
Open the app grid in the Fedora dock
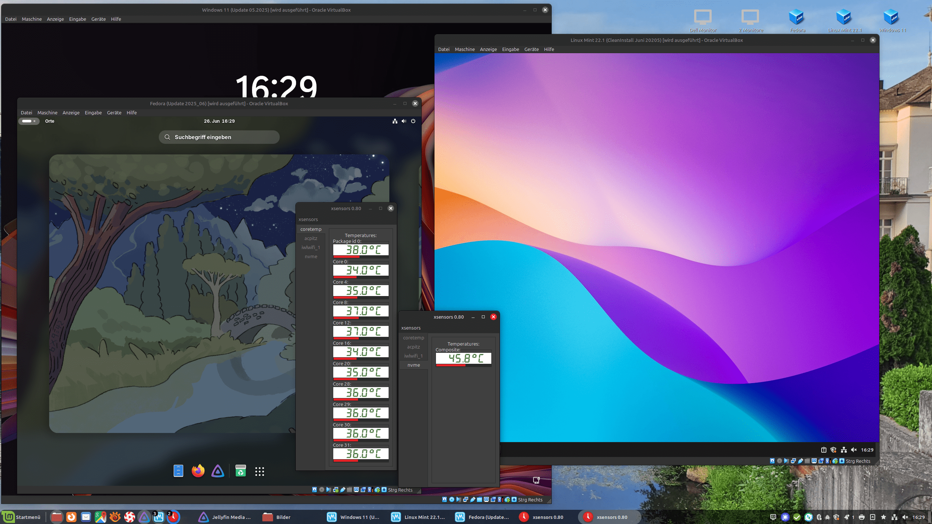click(259, 472)
